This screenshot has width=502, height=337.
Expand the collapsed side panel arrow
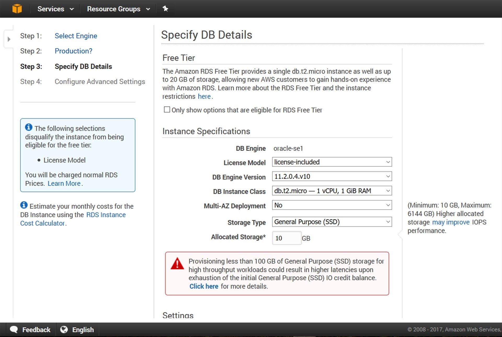coord(9,39)
